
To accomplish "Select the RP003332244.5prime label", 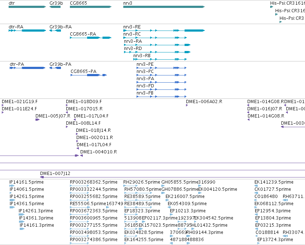I will tap(94, 189).
